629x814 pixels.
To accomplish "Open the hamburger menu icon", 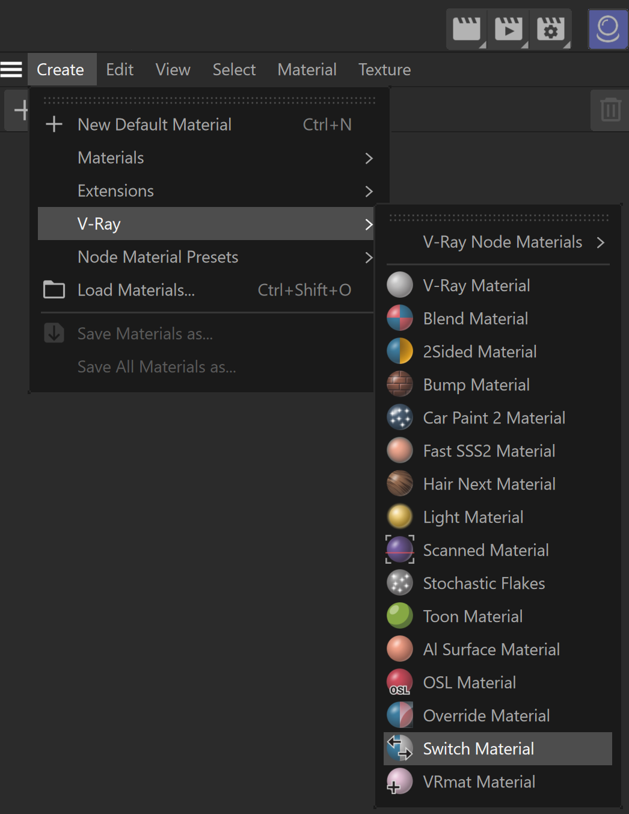I will click(11, 70).
